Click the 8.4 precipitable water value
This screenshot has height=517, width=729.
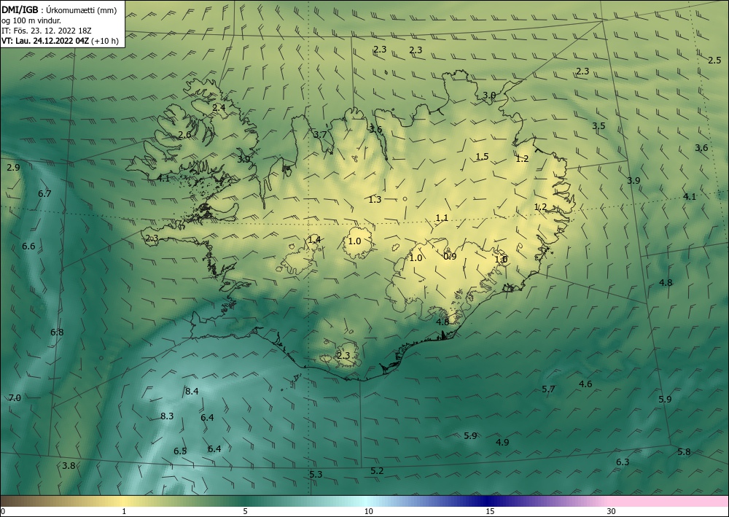coord(192,392)
